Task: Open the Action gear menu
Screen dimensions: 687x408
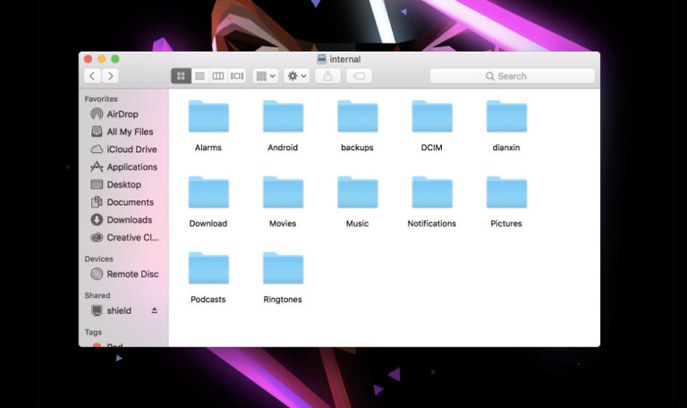Action: tap(296, 76)
